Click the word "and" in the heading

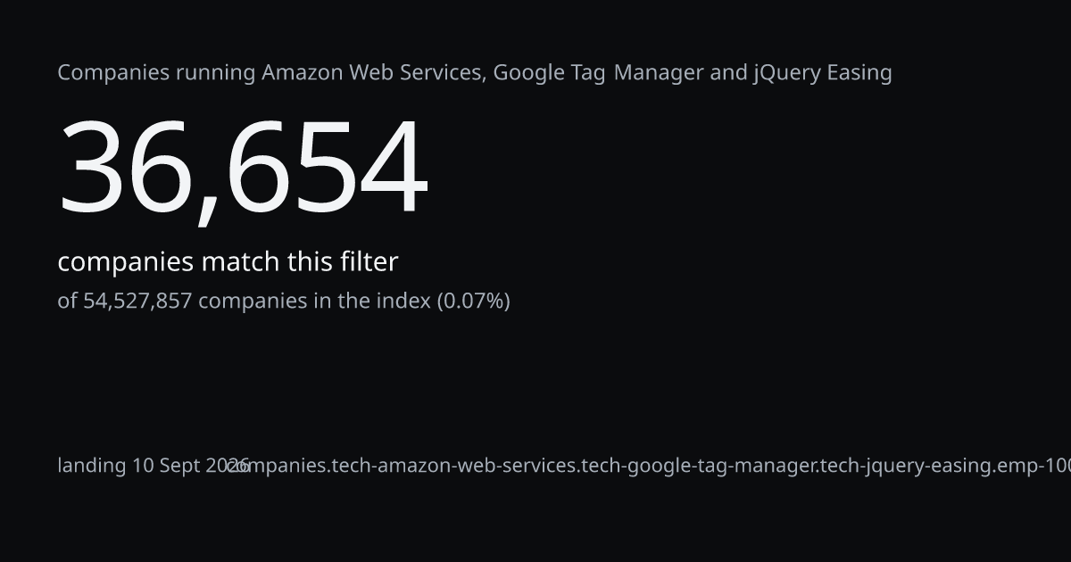tap(728, 73)
